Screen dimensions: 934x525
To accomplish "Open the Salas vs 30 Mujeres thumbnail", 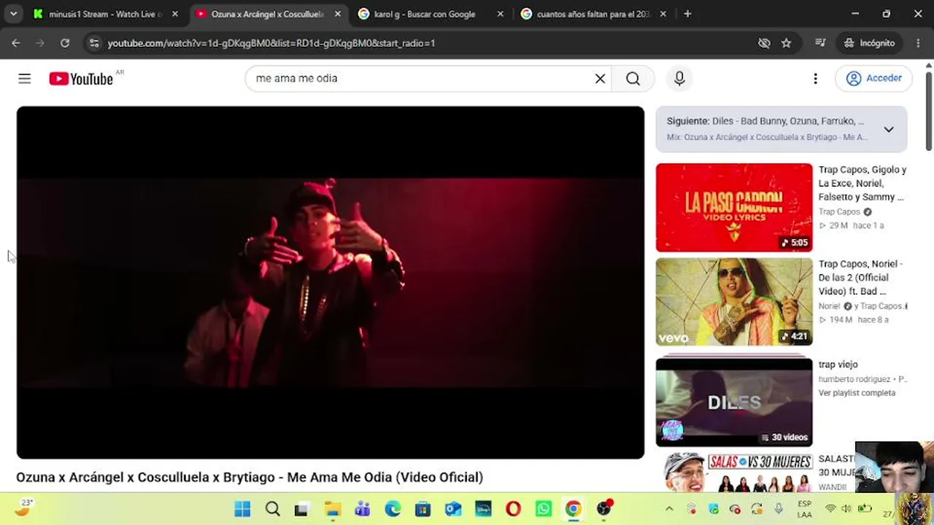I will click(734, 472).
